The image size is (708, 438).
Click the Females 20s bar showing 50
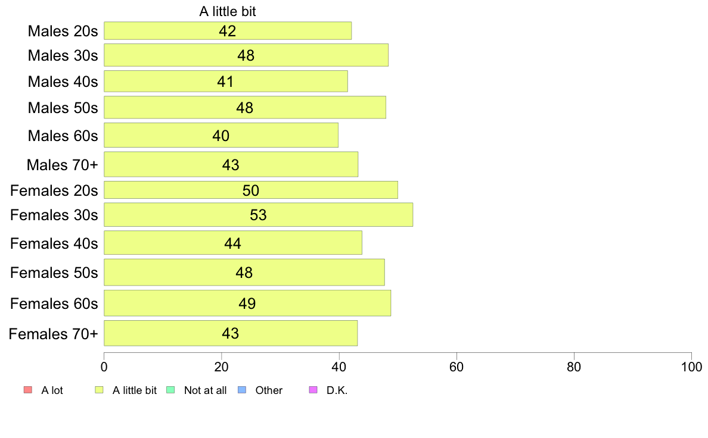(x=251, y=190)
